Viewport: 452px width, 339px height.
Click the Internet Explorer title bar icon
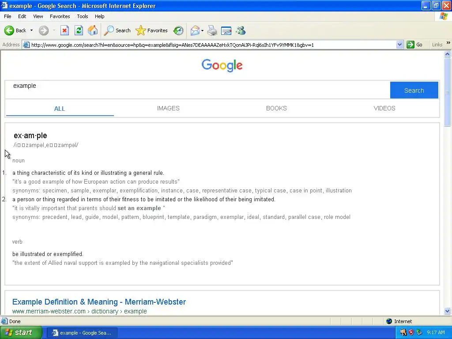pyautogui.click(x=4, y=5)
